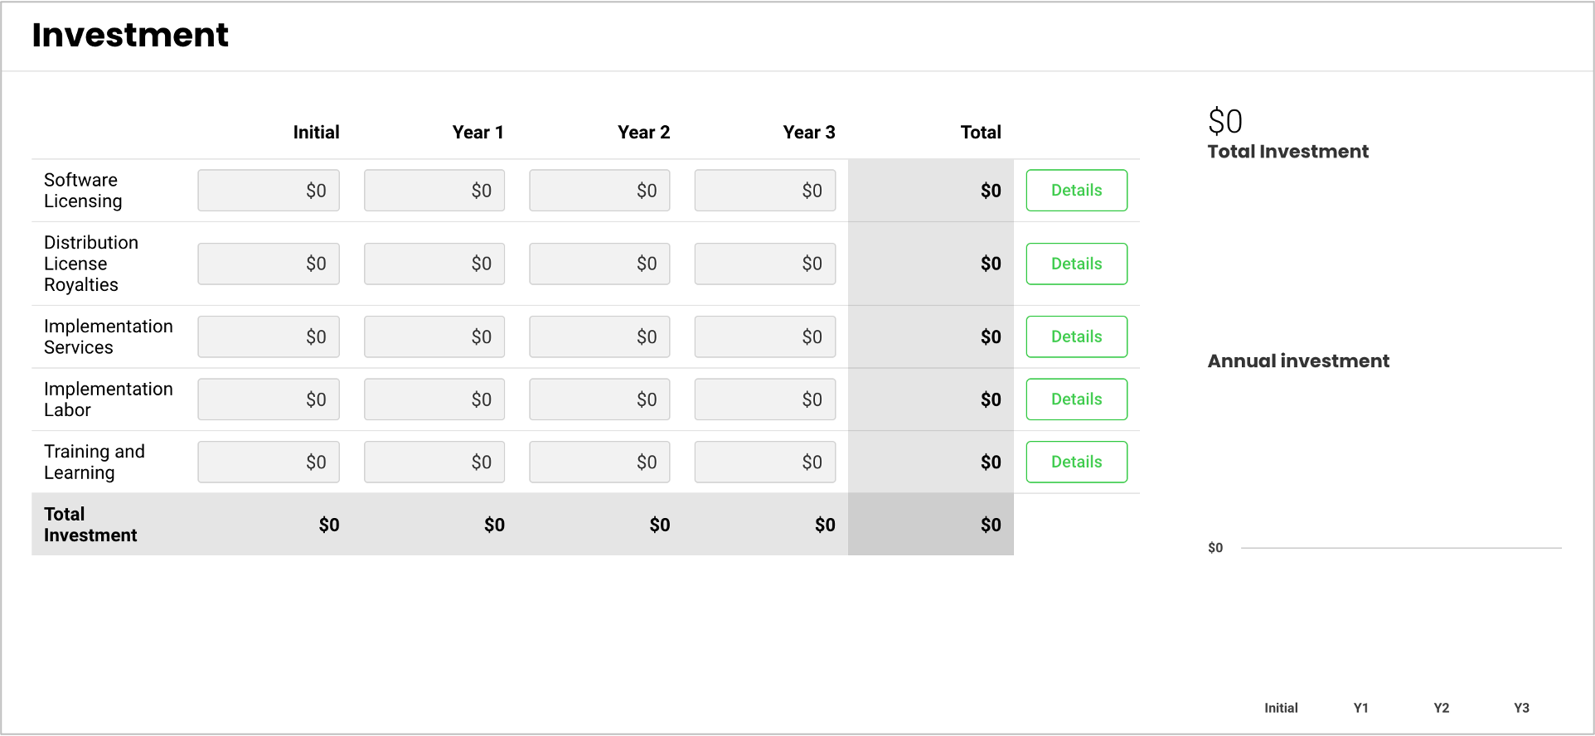Click the Y2 label on Annual investment chart
The height and width of the screenshot is (736, 1595).
(1442, 708)
